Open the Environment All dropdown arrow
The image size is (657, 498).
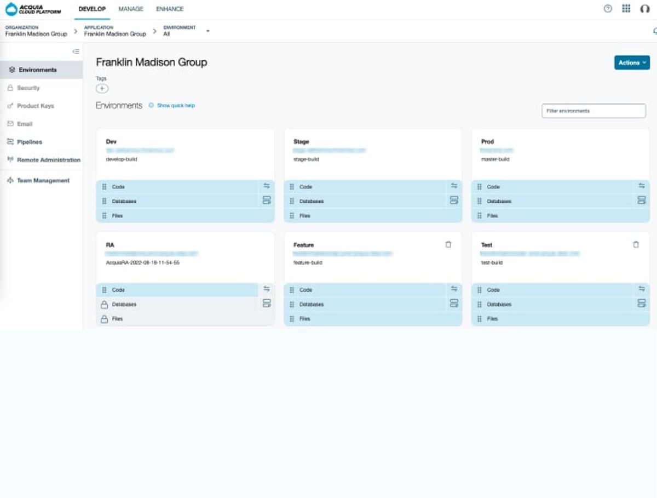coord(208,31)
